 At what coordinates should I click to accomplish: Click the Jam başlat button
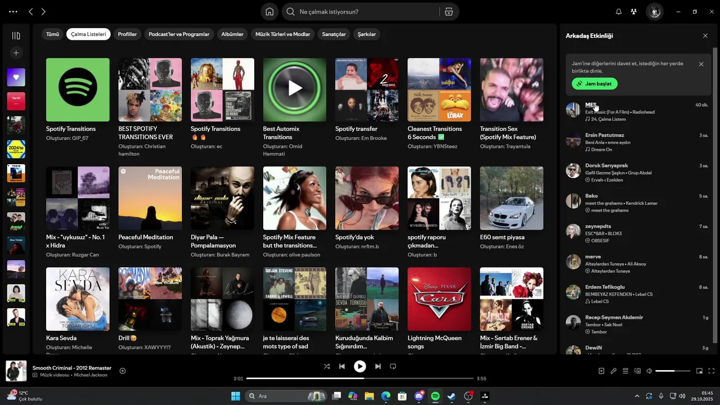pos(595,84)
